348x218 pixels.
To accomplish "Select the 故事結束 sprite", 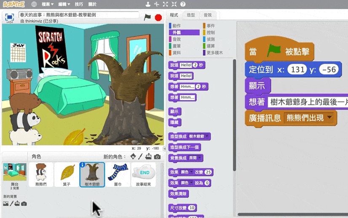I will point(143,175).
